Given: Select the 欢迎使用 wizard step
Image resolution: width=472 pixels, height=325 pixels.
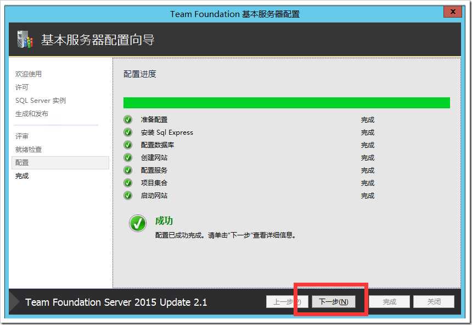Looking at the screenshot, I should click(x=29, y=74).
